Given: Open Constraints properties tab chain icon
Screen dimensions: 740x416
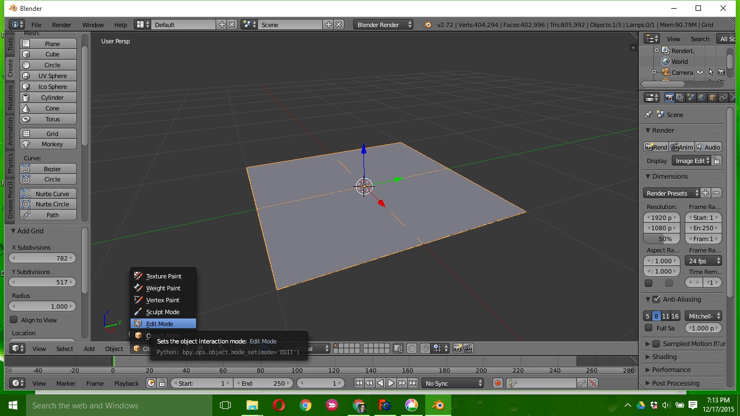Looking at the screenshot, I should tap(723, 97).
